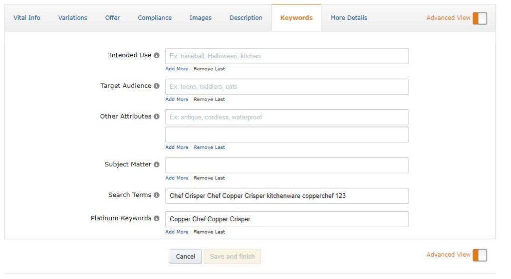The image size is (511, 279).
Task: Switch to the Images tab
Action: click(201, 18)
